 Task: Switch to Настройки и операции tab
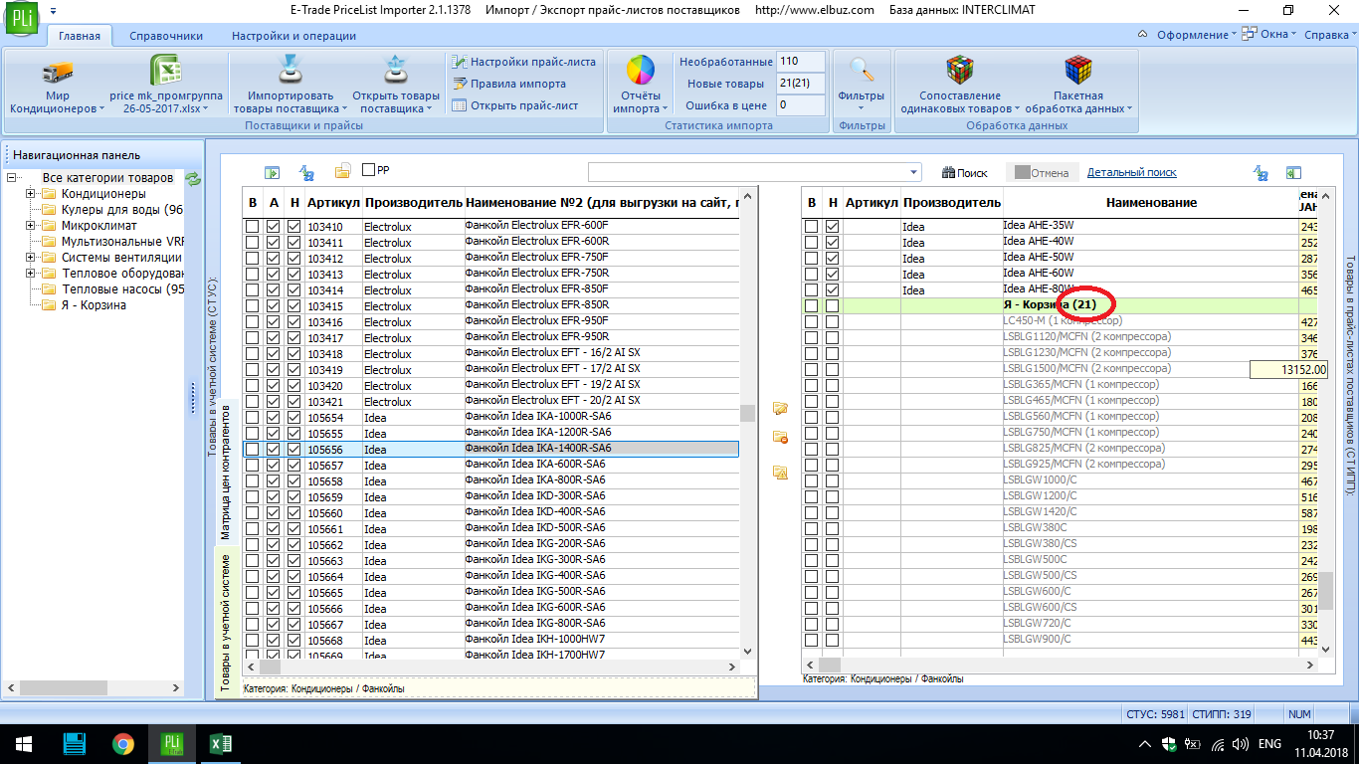click(293, 36)
